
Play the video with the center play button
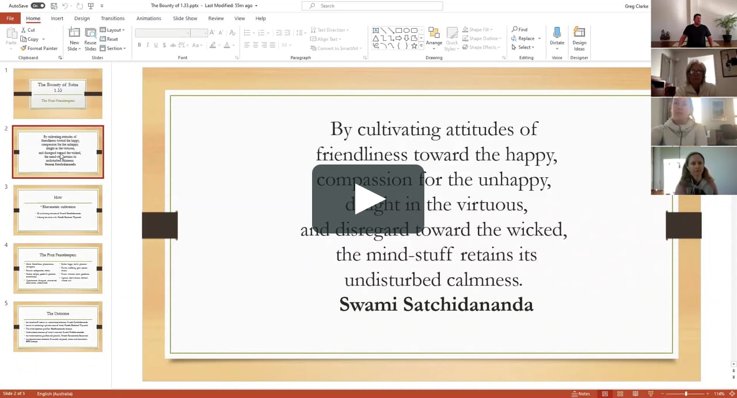tap(368, 199)
